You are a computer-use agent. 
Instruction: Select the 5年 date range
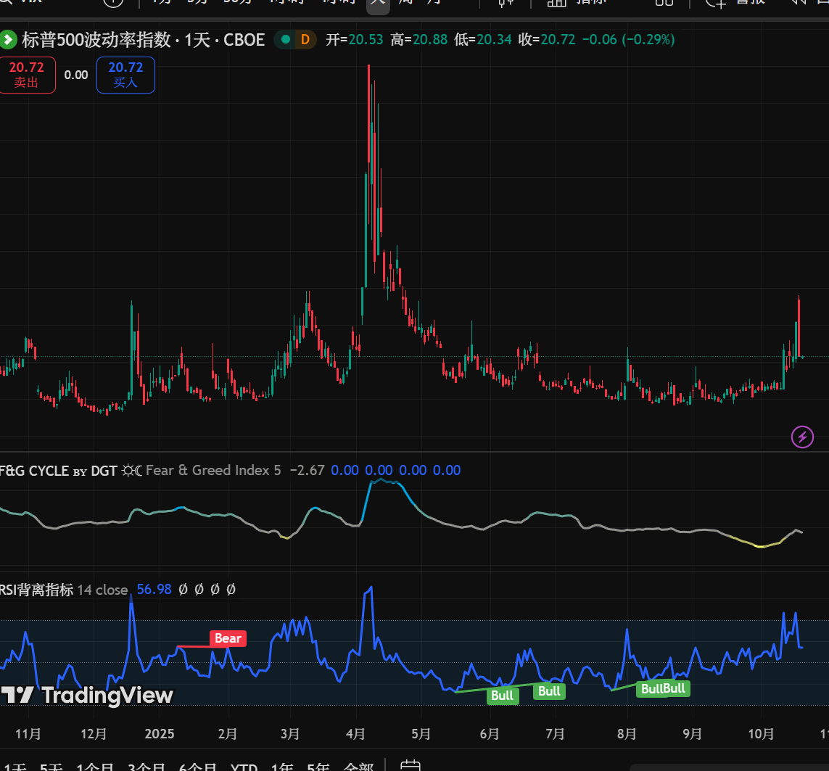pos(318,767)
